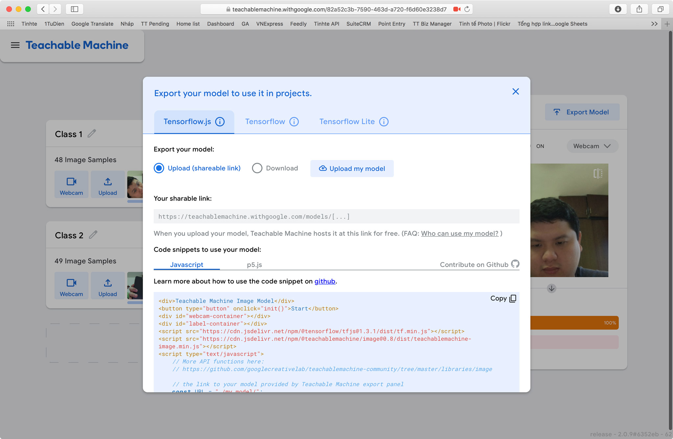Open Who can use my model FAQ

click(459, 233)
